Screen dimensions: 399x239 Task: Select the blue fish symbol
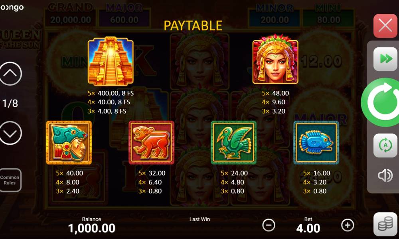(316, 143)
